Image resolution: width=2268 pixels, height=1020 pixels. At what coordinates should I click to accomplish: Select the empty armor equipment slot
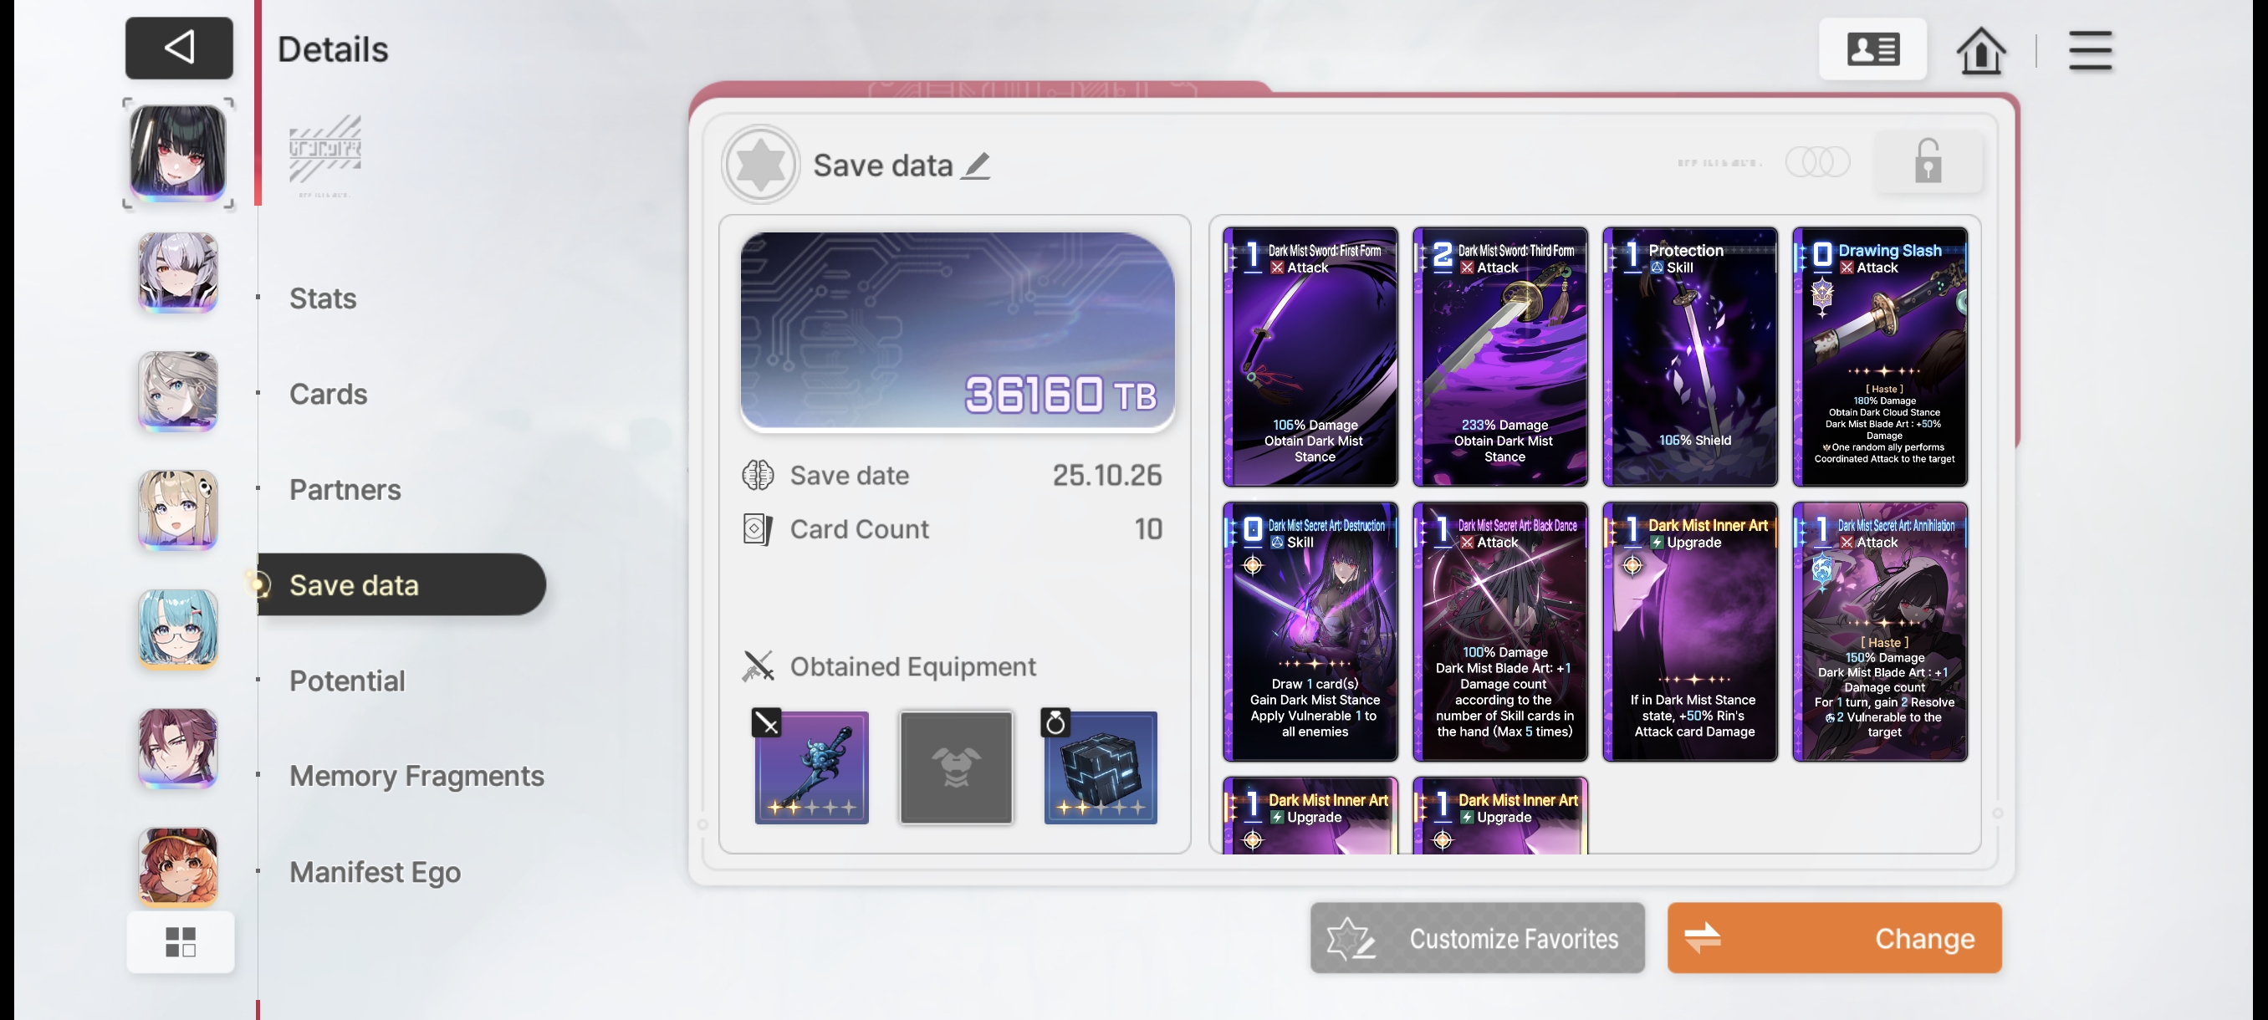tap(956, 767)
